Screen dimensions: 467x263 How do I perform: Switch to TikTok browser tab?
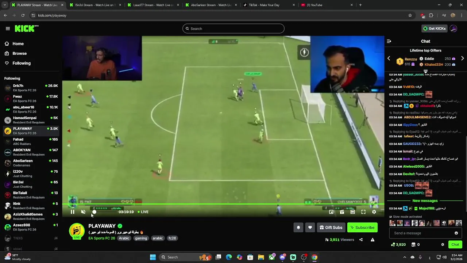coord(269,5)
